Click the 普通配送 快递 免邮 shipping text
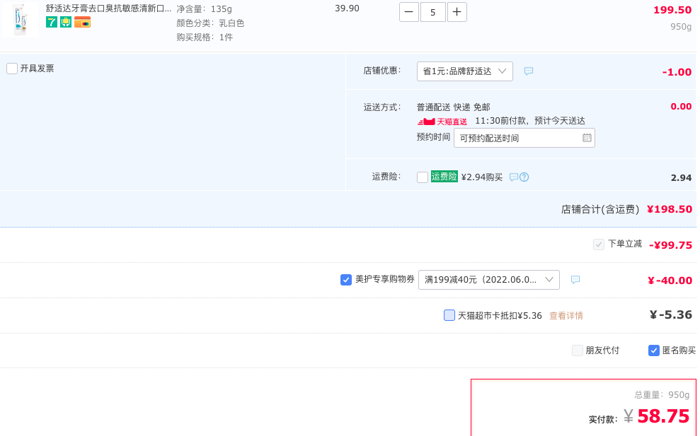This screenshot has height=436, width=700. click(x=454, y=107)
